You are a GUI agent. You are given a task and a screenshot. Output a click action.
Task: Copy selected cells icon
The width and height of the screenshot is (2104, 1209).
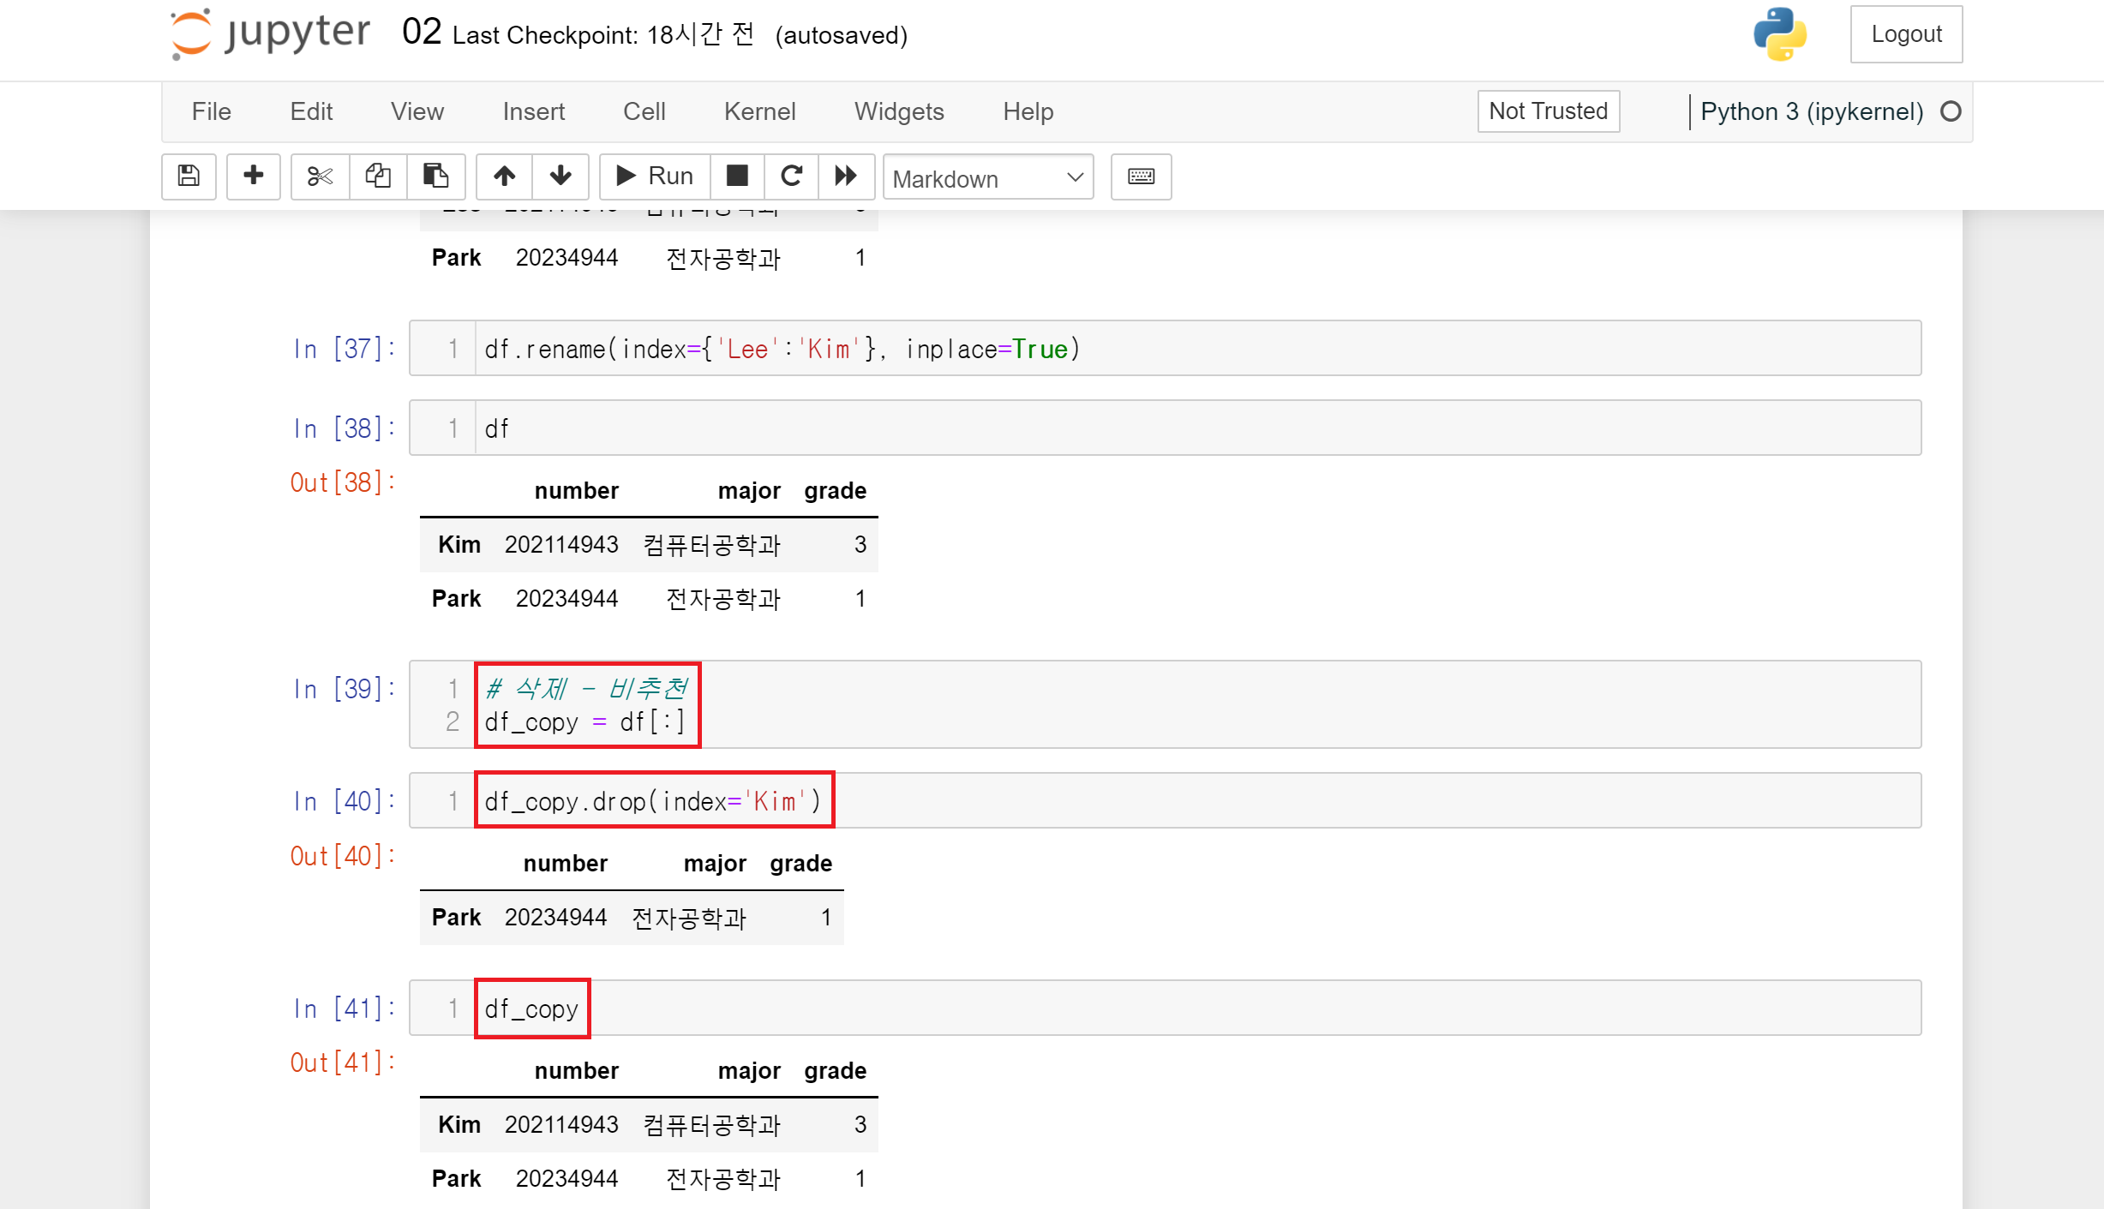tap(378, 177)
